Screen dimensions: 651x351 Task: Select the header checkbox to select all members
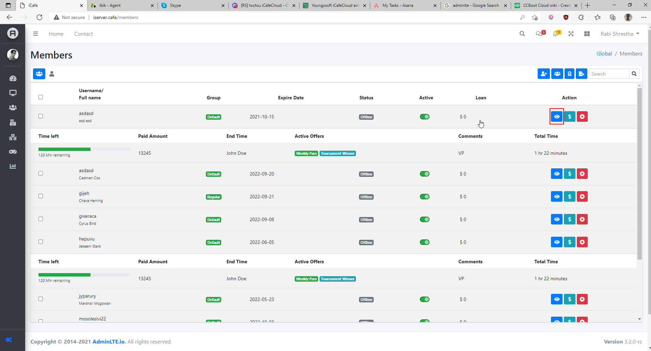(x=40, y=97)
